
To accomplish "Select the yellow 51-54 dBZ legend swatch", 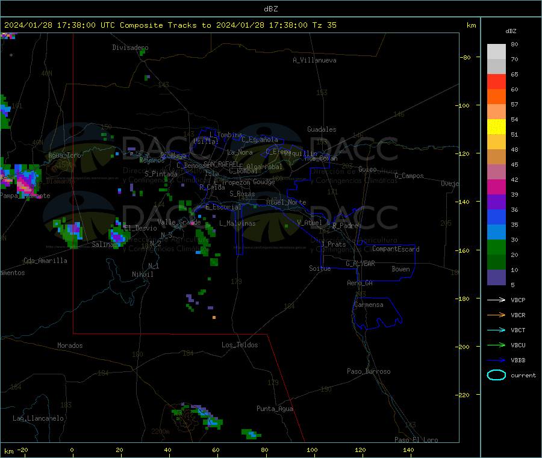I will [496, 127].
